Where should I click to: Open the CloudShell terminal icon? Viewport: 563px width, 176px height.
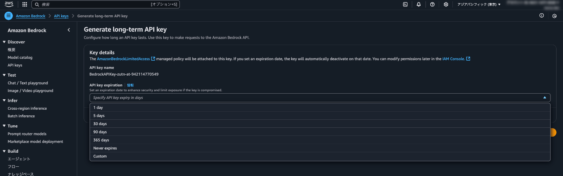(x=405, y=4)
